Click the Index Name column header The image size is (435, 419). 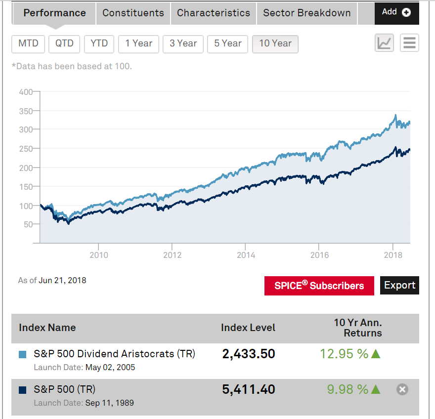pyautogui.click(x=47, y=328)
